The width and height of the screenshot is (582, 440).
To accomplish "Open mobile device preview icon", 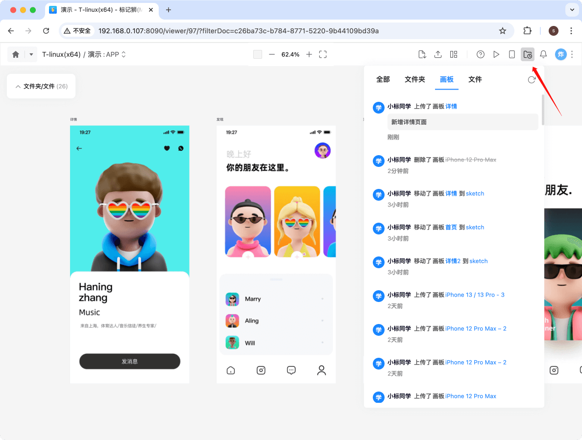I will 511,54.
